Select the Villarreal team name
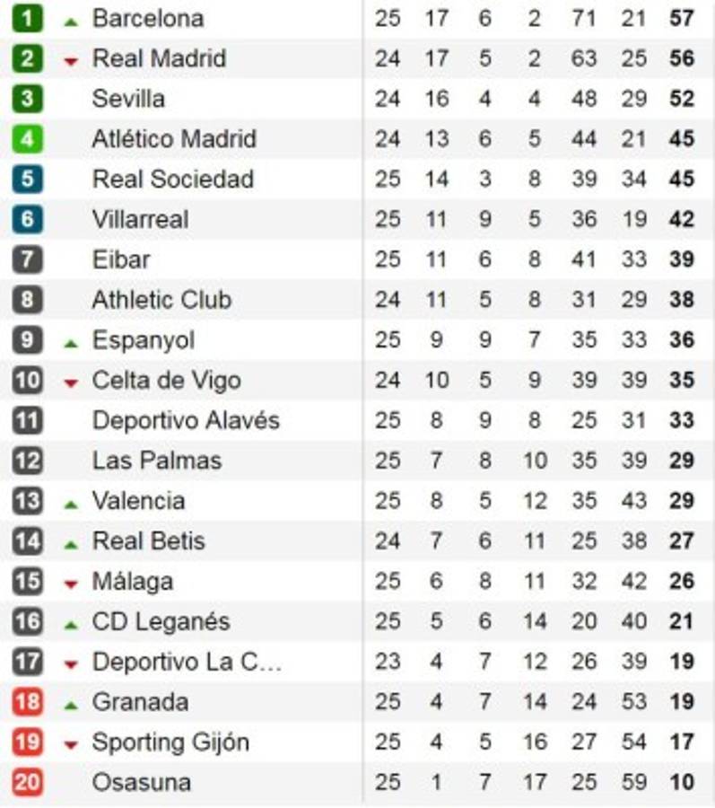 [140, 219]
